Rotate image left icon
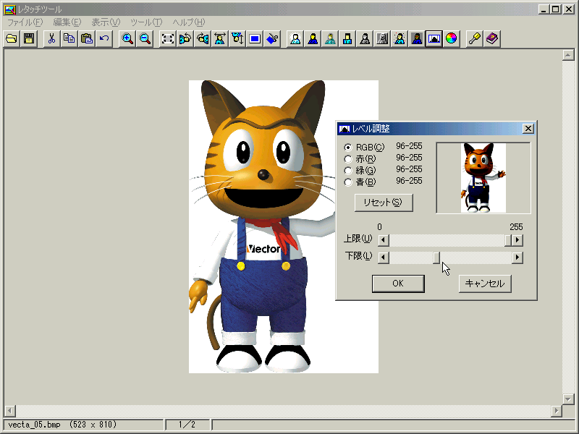The image size is (579, 434). 185,38
